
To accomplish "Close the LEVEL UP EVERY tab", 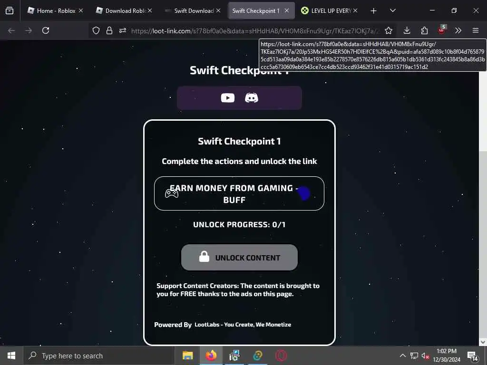I will point(355,10).
